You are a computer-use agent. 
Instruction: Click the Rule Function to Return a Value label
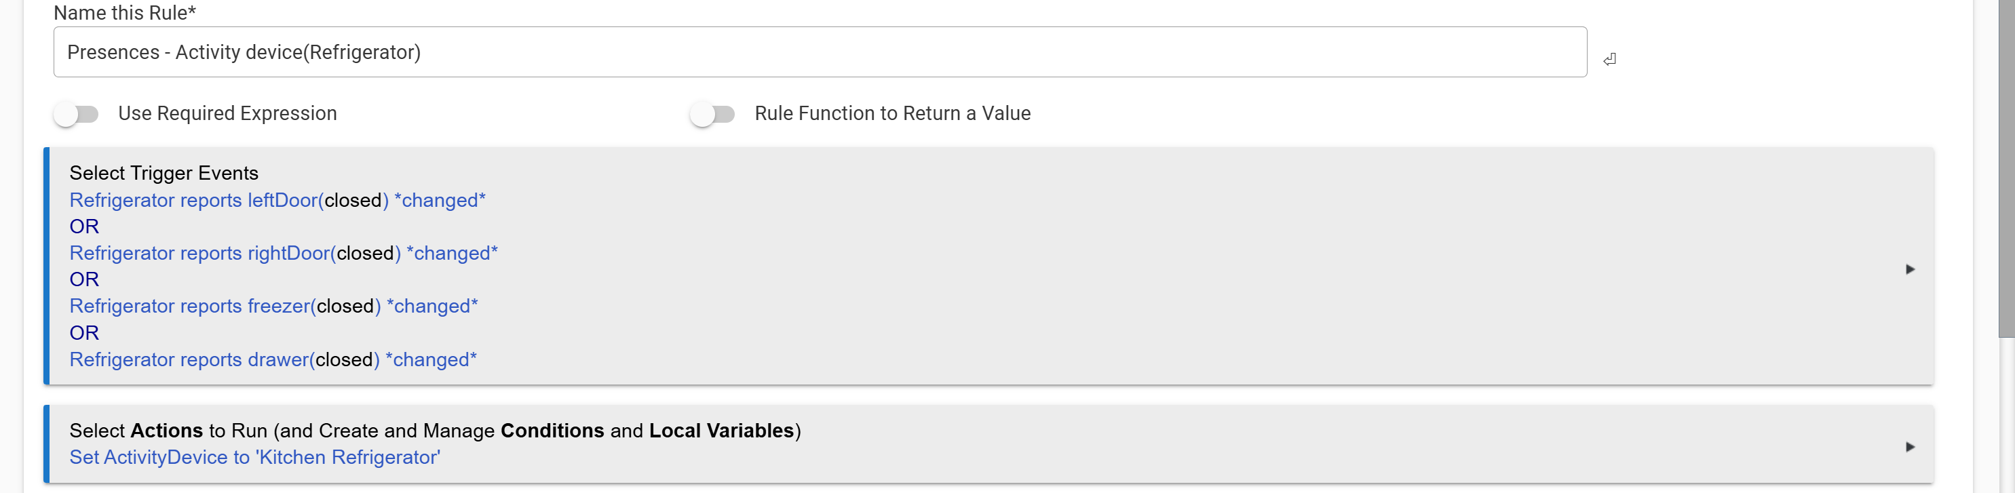[891, 114]
